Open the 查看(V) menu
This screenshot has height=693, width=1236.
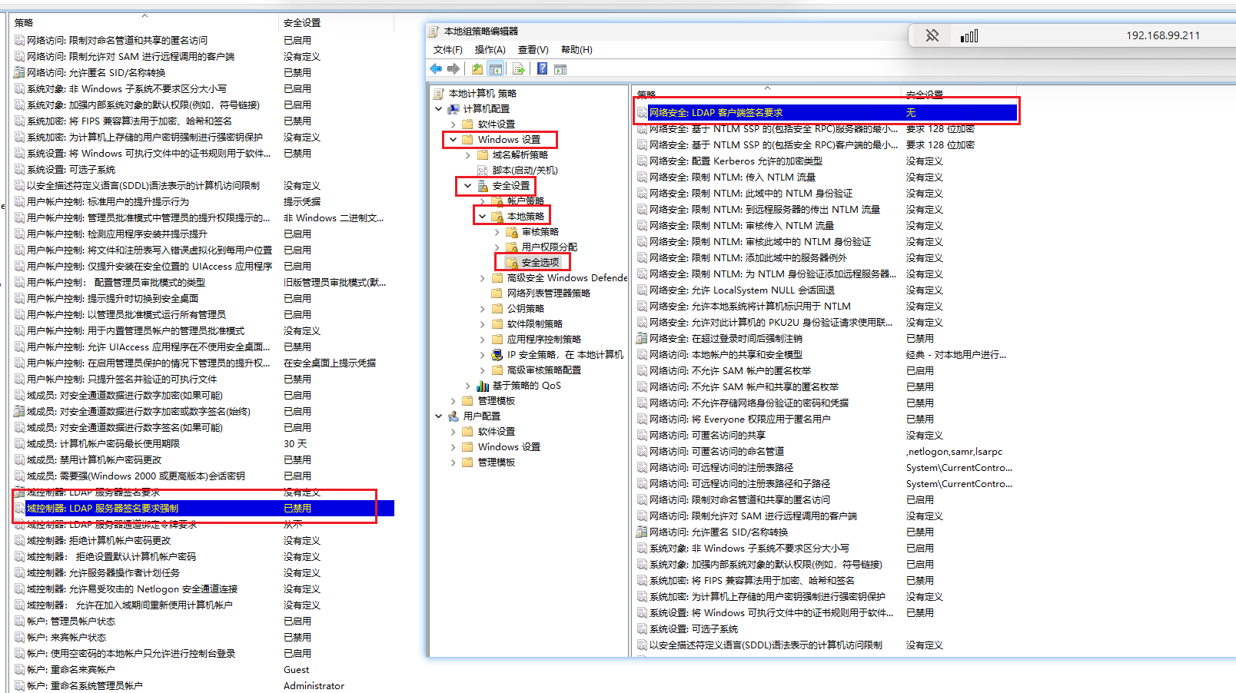click(x=533, y=50)
